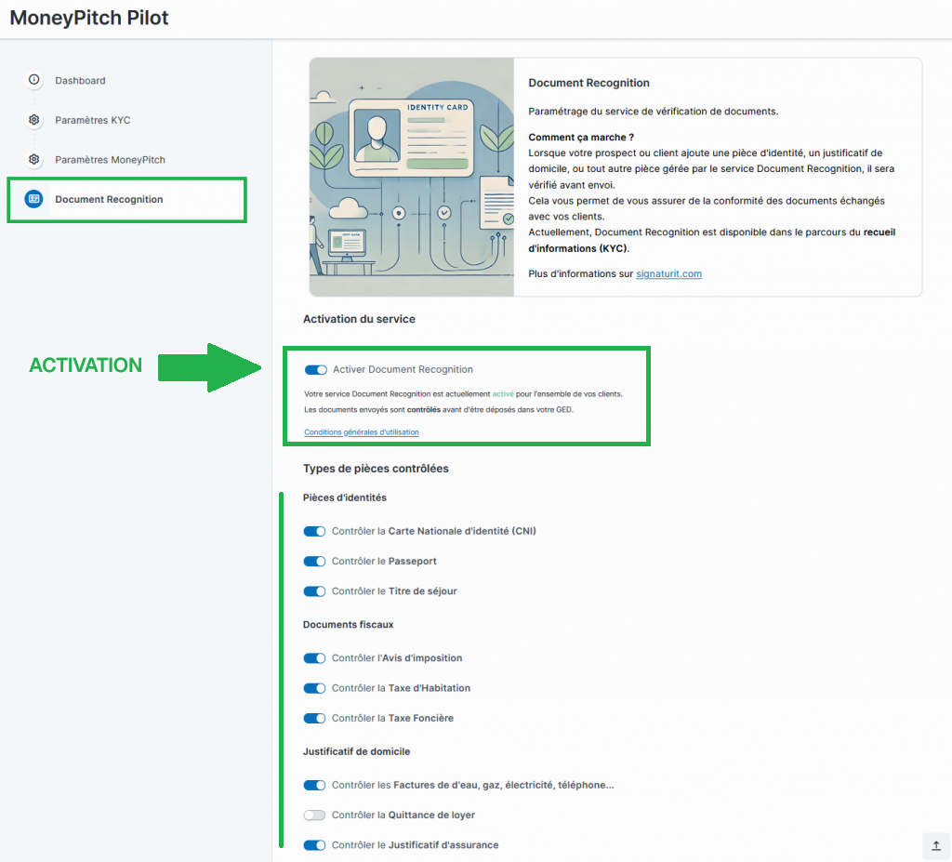Toggle the Taxe Foncière switch
The height and width of the screenshot is (862, 952).
[x=315, y=718]
